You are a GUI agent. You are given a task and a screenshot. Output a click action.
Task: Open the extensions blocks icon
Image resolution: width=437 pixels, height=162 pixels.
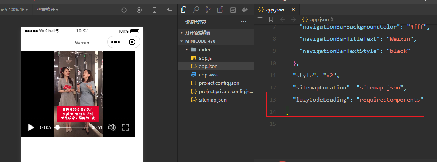(x=220, y=10)
